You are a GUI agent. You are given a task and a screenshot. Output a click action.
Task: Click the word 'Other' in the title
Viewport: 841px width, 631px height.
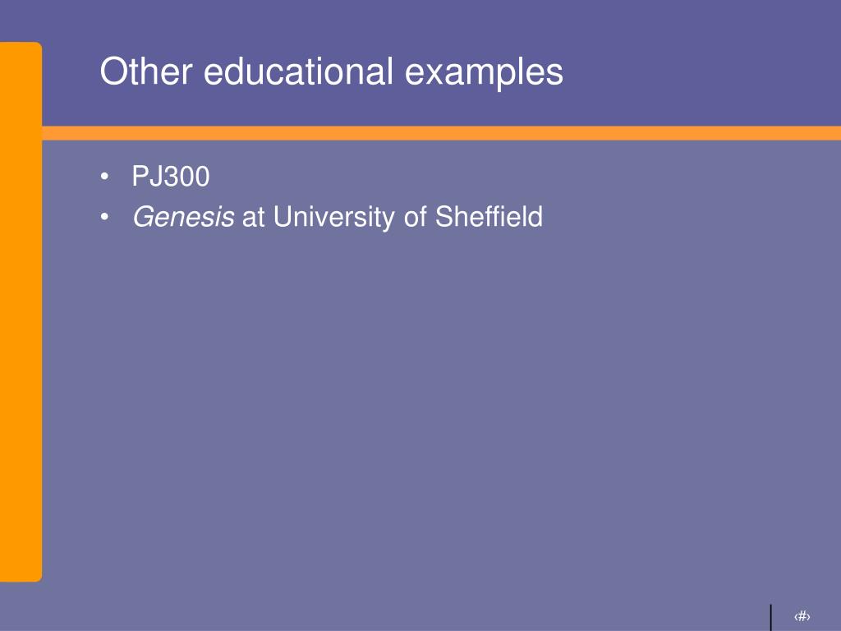(146, 71)
